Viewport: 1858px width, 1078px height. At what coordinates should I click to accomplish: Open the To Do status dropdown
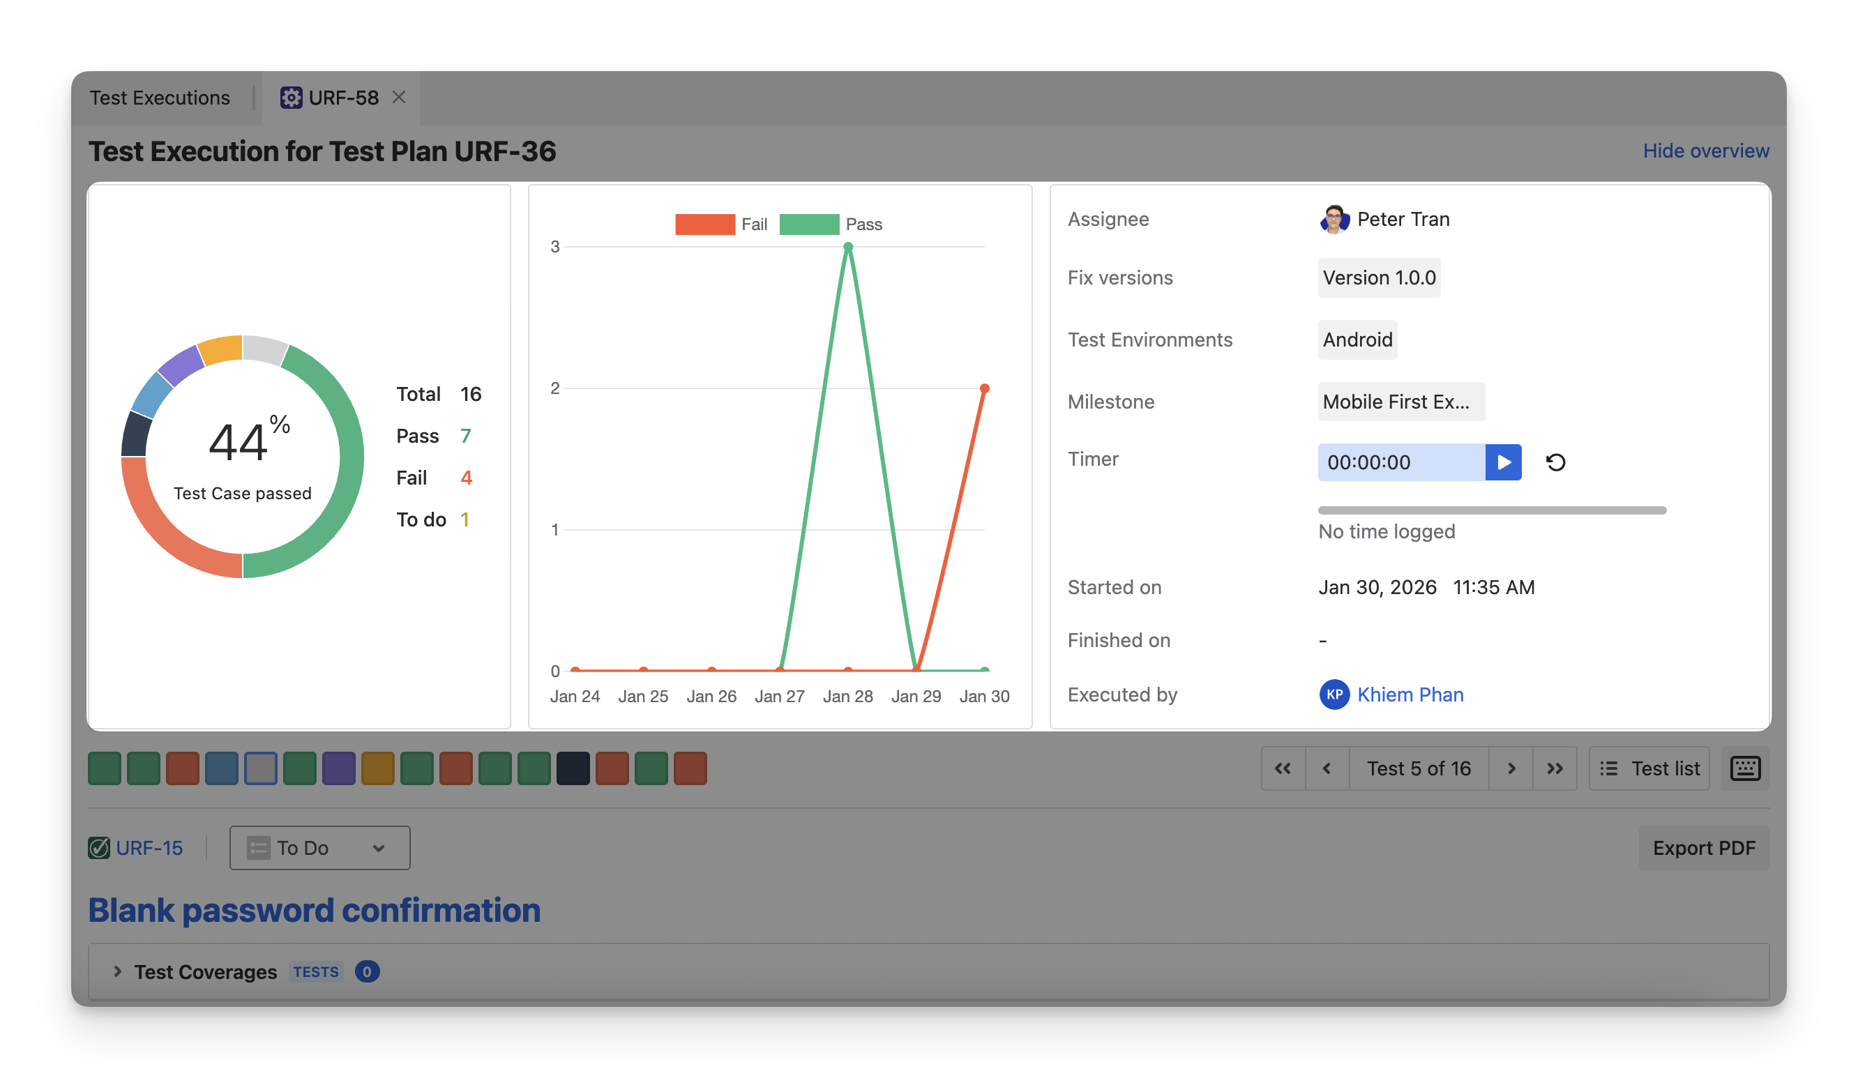click(319, 848)
